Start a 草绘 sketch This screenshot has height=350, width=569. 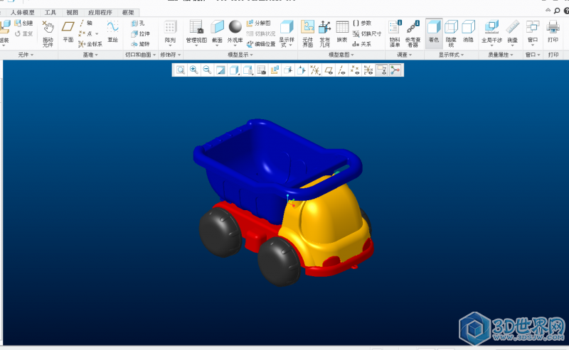112,31
